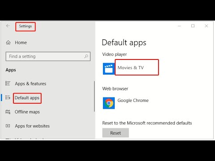Close the Settings window
This screenshot has height=161, width=215.
tap(206, 26)
